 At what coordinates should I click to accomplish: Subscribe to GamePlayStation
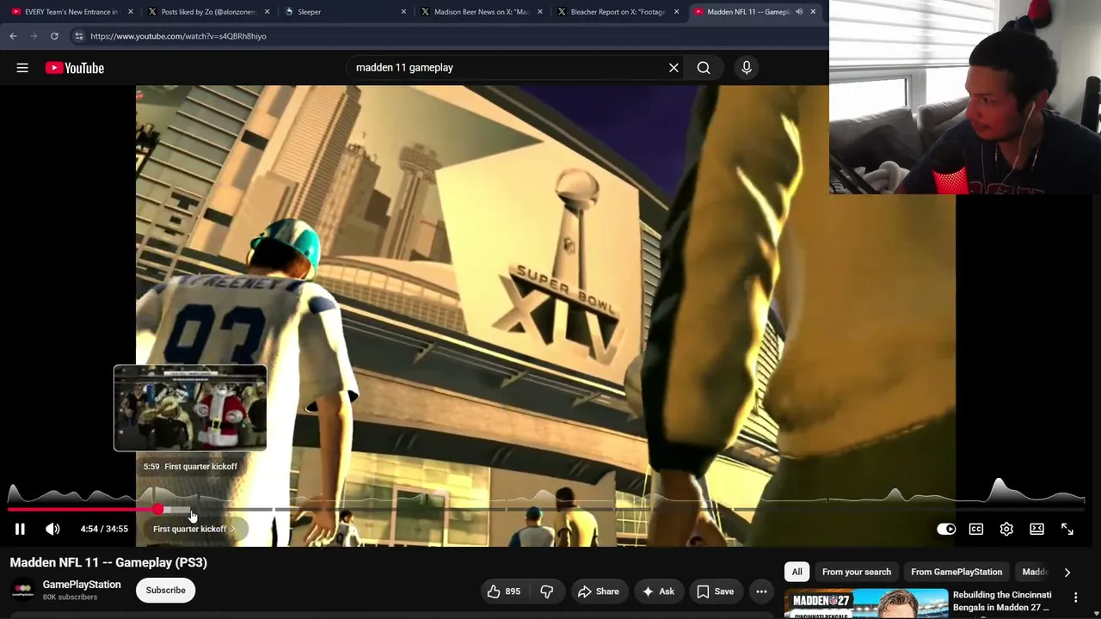[x=165, y=591]
